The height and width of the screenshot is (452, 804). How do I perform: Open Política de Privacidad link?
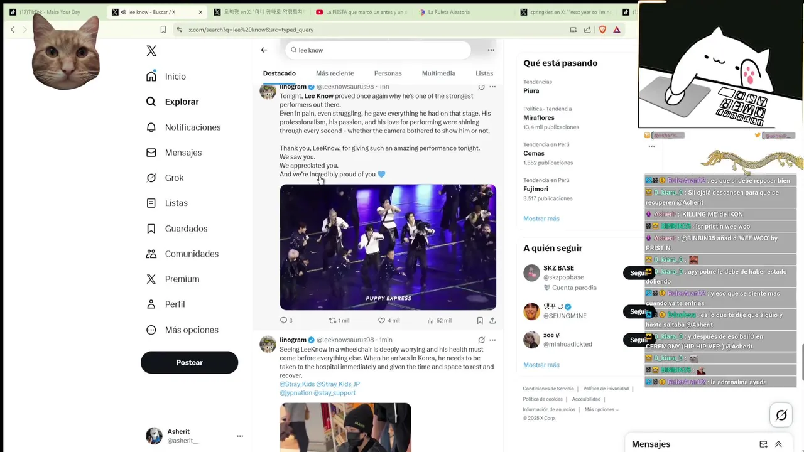[606, 389]
